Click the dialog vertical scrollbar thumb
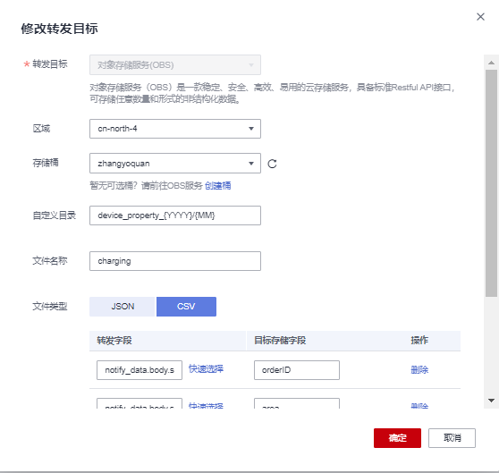The image size is (499, 473). click(x=491, y=183)
